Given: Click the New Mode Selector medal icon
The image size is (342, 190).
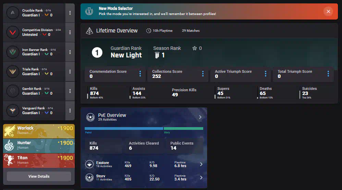Looking at the screenshot, I should (x=89, y=11).
